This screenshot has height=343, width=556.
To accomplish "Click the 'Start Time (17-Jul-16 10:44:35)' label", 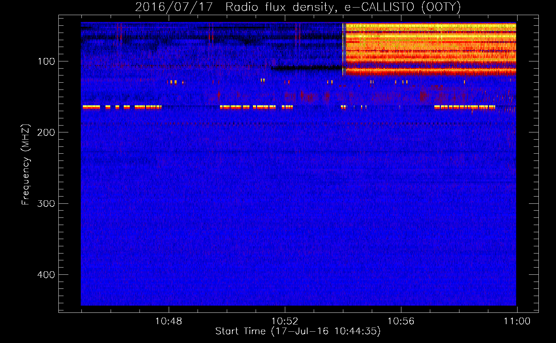I will (x=298, y=331).
